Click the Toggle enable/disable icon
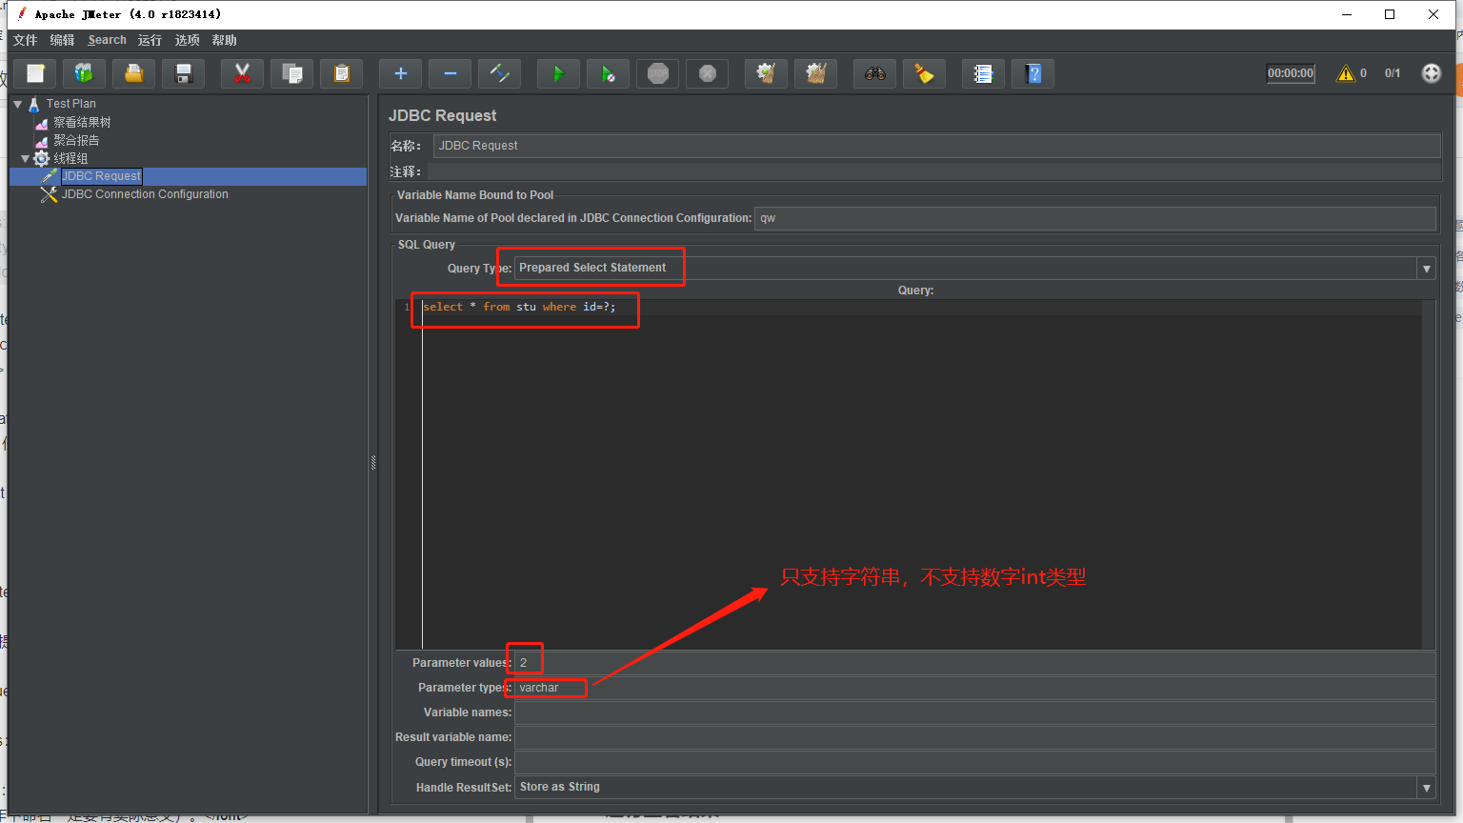This screenshot has width=1463, height=823. click(x=500, y=73)
